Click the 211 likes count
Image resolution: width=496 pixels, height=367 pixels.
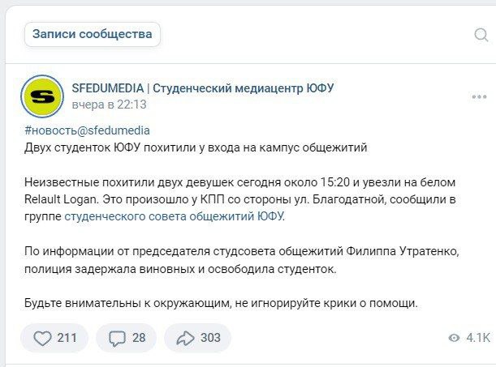(67, 338)
